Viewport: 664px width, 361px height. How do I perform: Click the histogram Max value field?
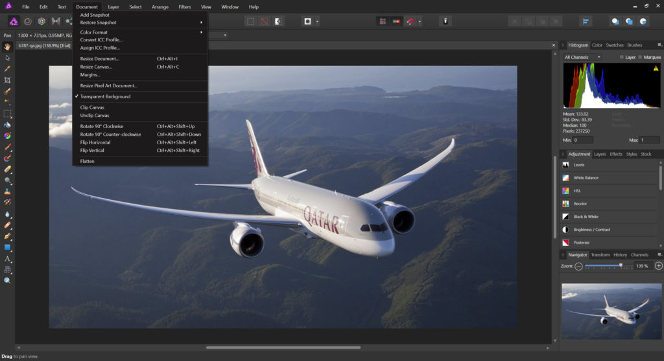click(649, 140)
